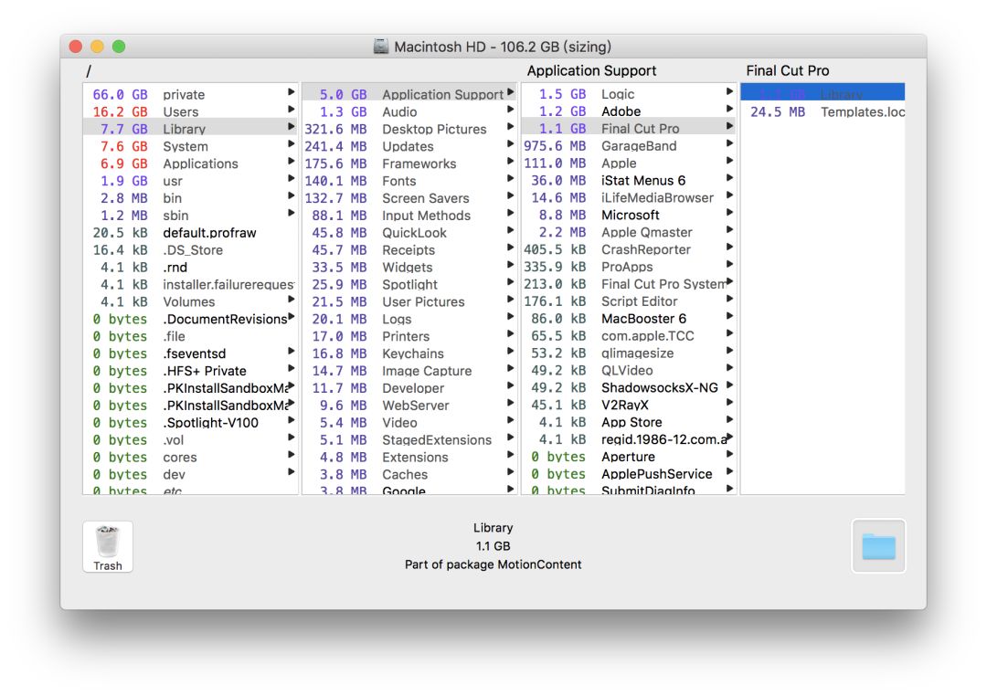
Task: Select the Application Support row
Action: click(x=409, y=94)
